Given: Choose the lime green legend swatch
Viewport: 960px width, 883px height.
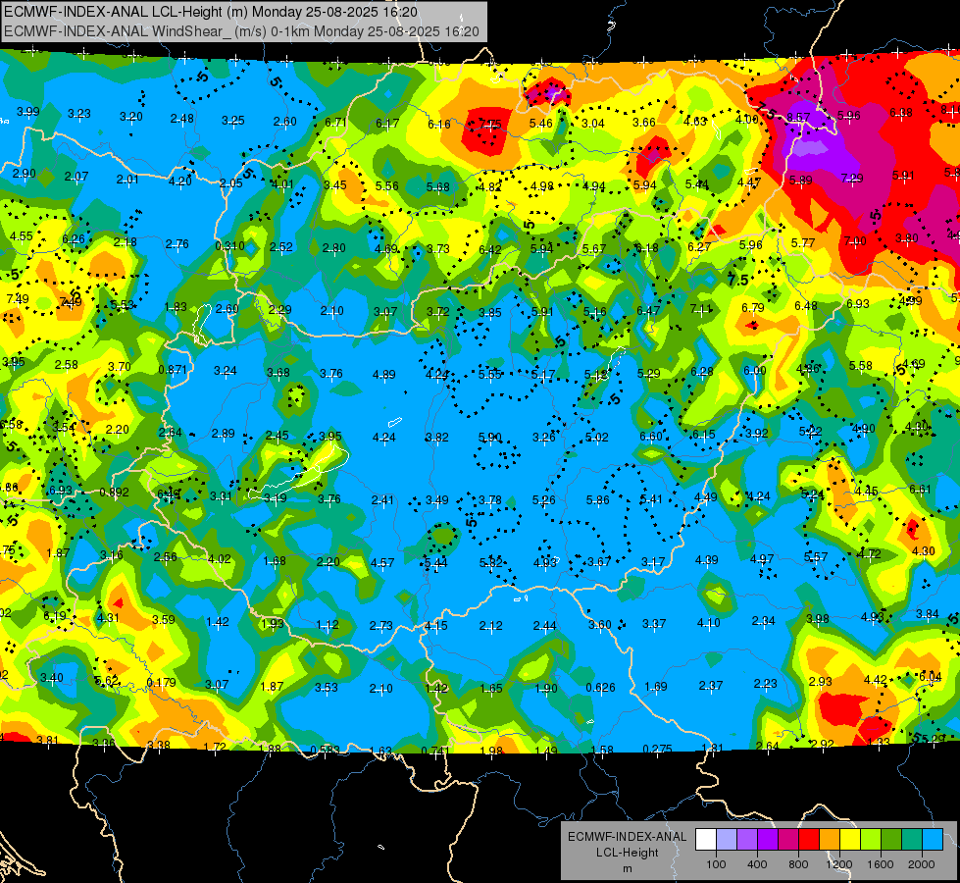Looking at the screenshot, I should point(871,840).
